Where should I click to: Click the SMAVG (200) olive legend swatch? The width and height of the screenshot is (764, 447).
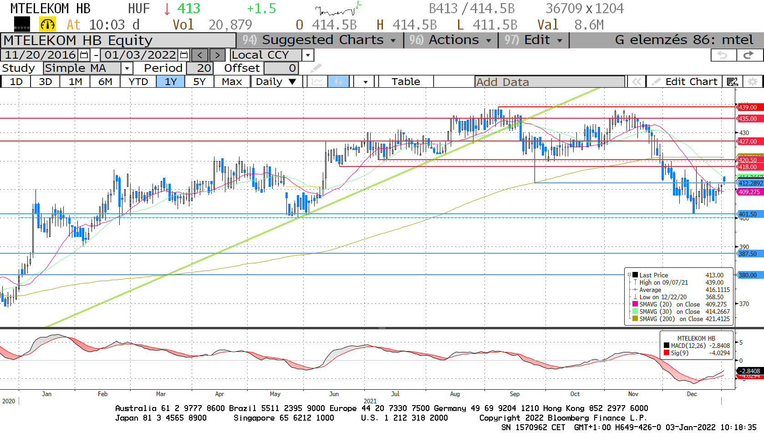[x=635, y=319]
